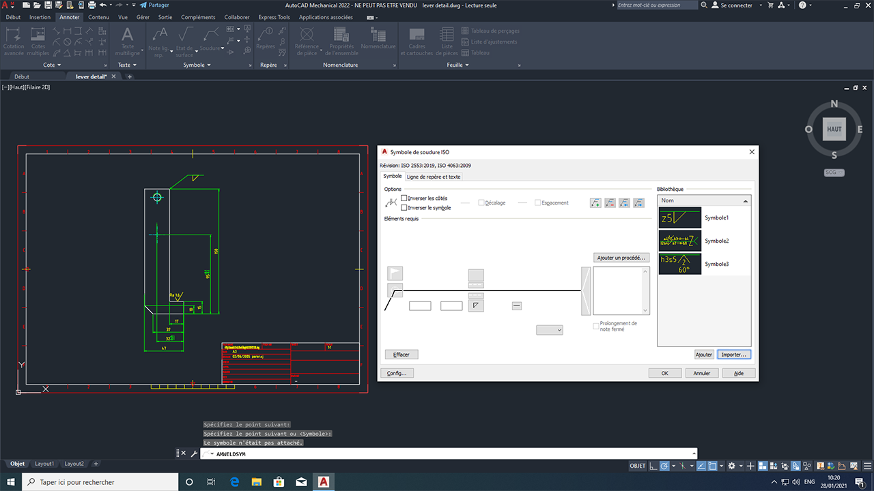This screenshot has height=491, width=874.
Task: Toggle Prolongement de note fermé checkbox
Action: point(596,326)
